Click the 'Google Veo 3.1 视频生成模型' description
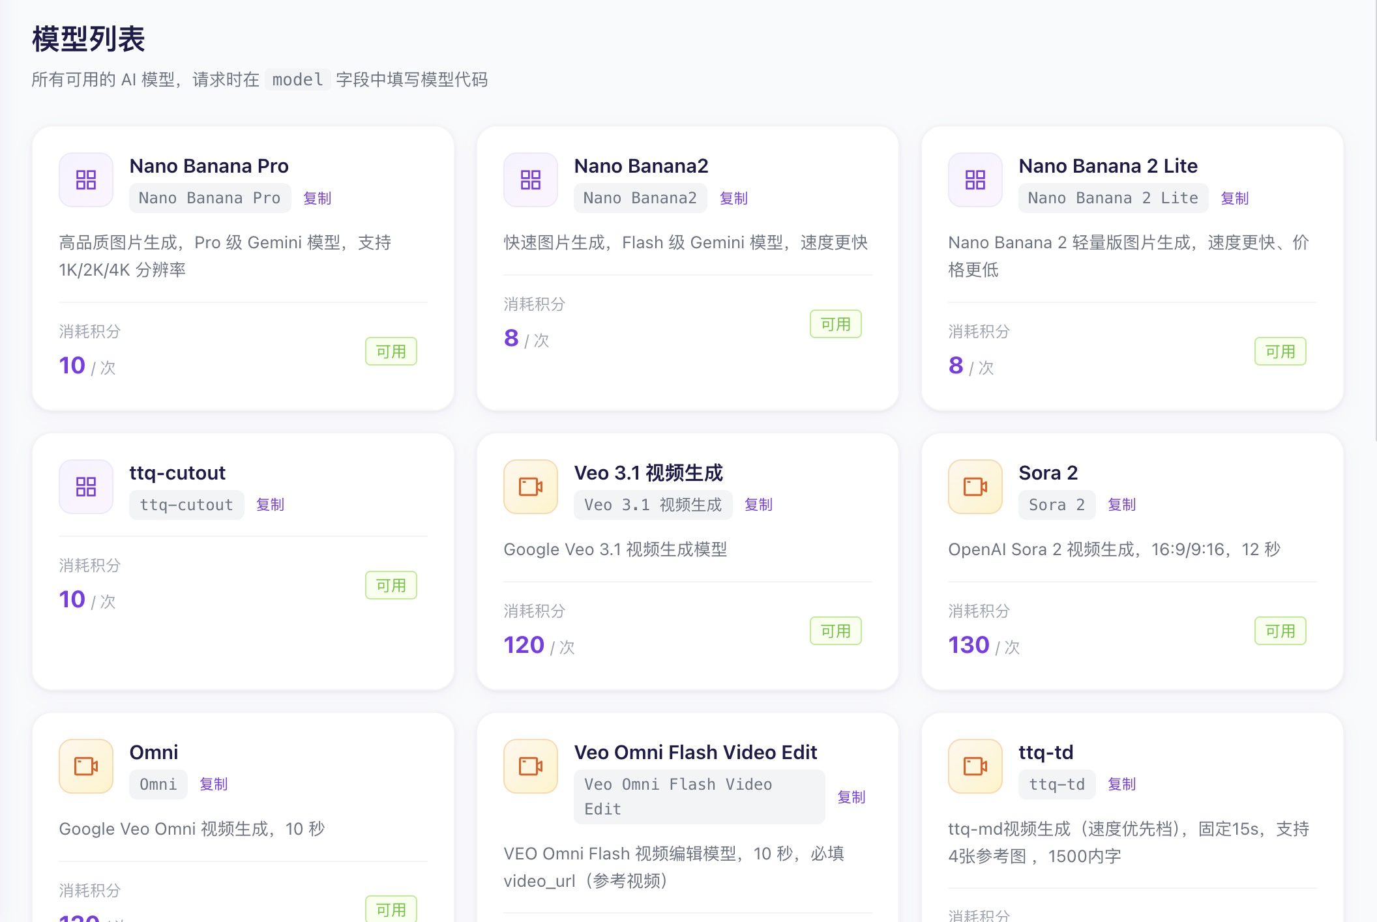Screen dimensions: 1377x922 [615, 549]
